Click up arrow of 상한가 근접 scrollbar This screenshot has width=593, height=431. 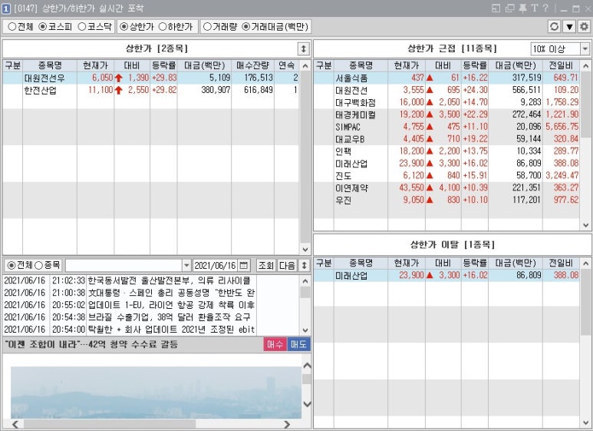(x=586, y=66)
